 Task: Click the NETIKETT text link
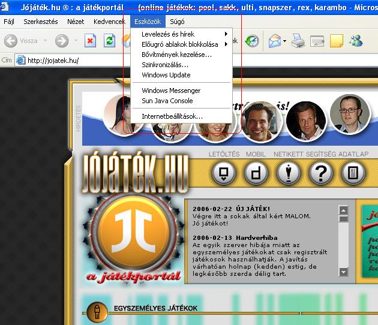289,154
